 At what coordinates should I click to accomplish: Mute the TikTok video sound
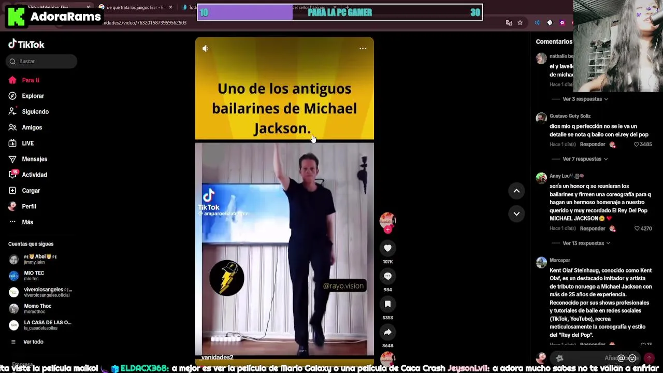[206, 48]
